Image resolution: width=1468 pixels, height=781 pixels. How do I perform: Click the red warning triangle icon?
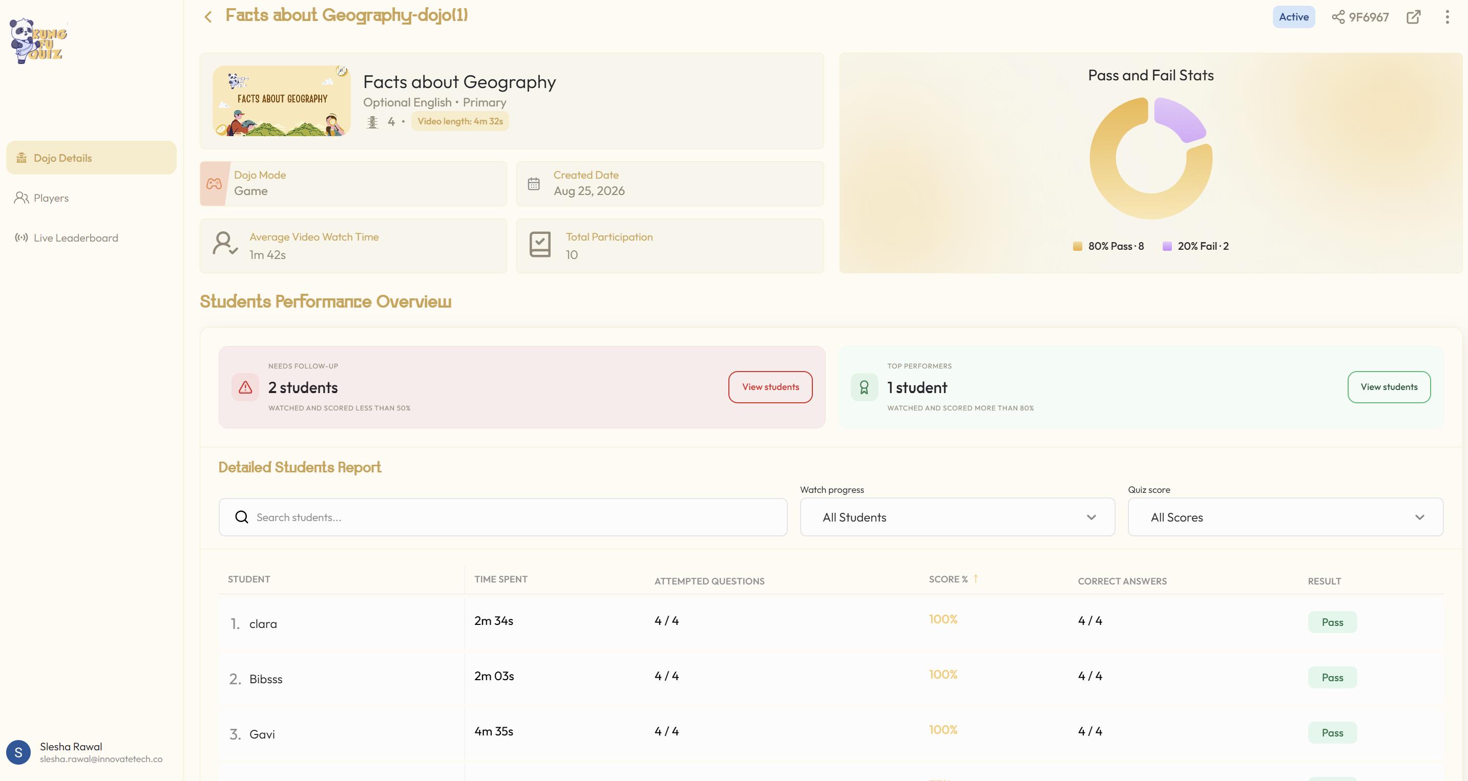tap(246, 387)
